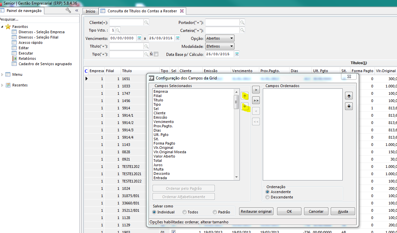Click the search magnifier beside Cliente field
This screenshot has width=397, height=233.
point(146,22)
